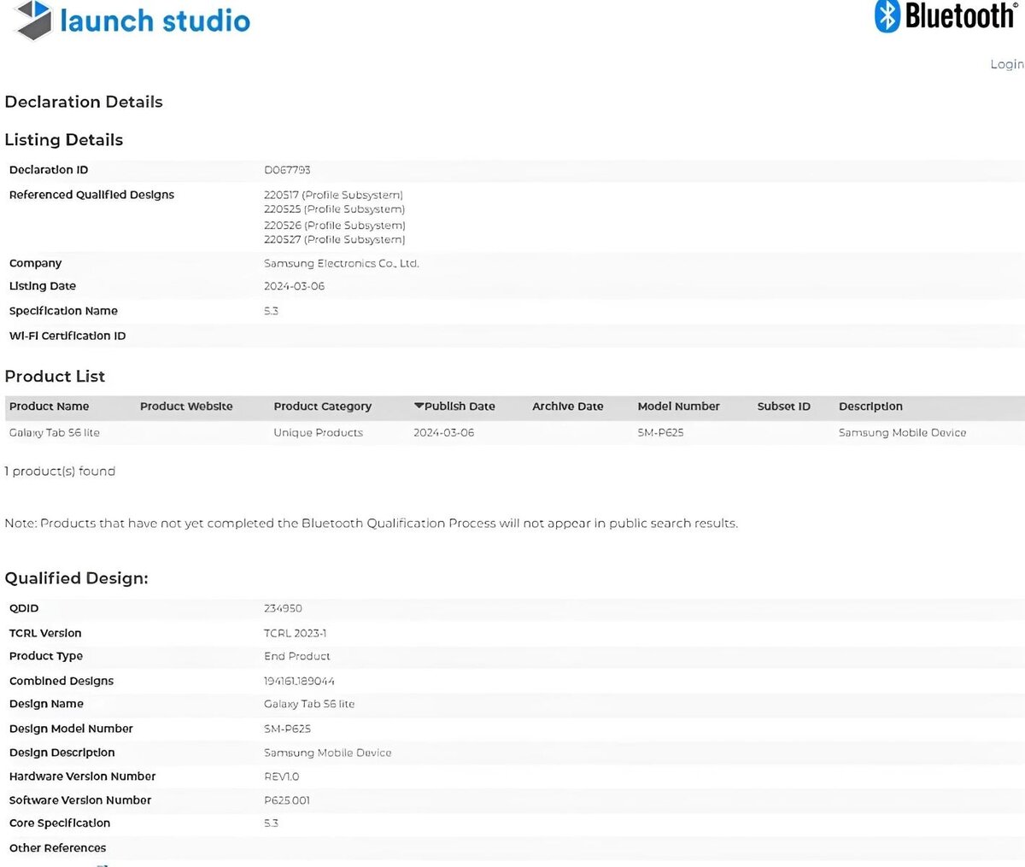Open referenced design 220517 (Profile Subsystem)
The height and width of the screenshot is (867, 1025).
[x=333, y=195]
